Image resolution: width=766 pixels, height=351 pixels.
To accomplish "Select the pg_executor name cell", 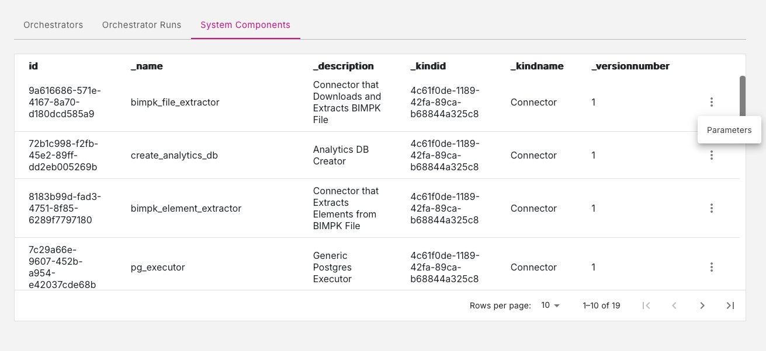I will pyautogui.click(x=158, y=267).
